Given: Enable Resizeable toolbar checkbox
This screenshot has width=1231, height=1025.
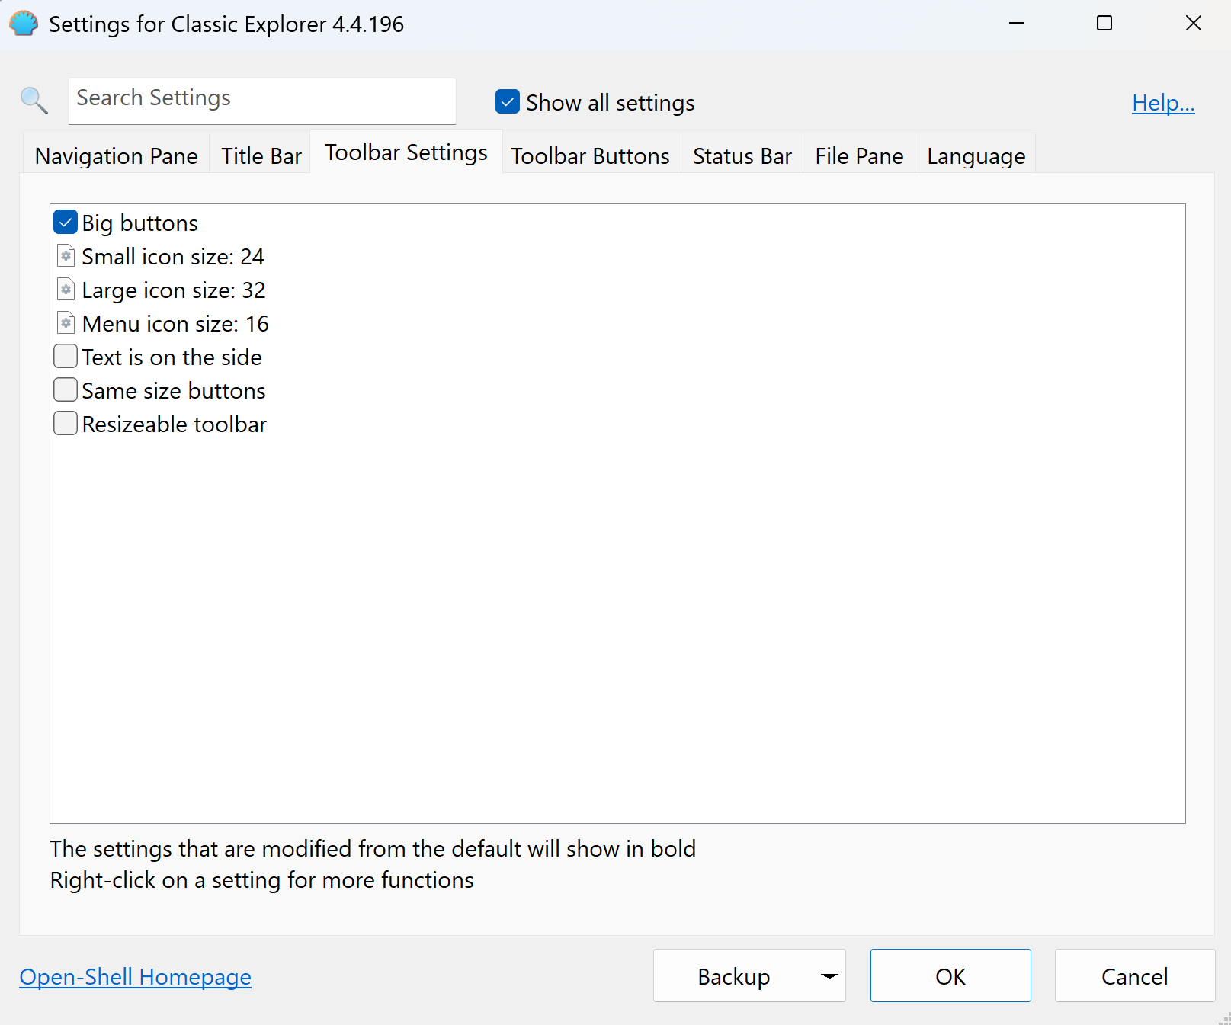Looking at the screenshot, I should tap(66, 424).
